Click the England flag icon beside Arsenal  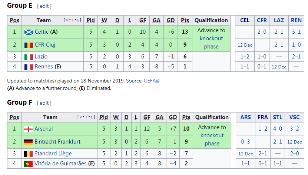pyautogui.click(x=29, y=129)
